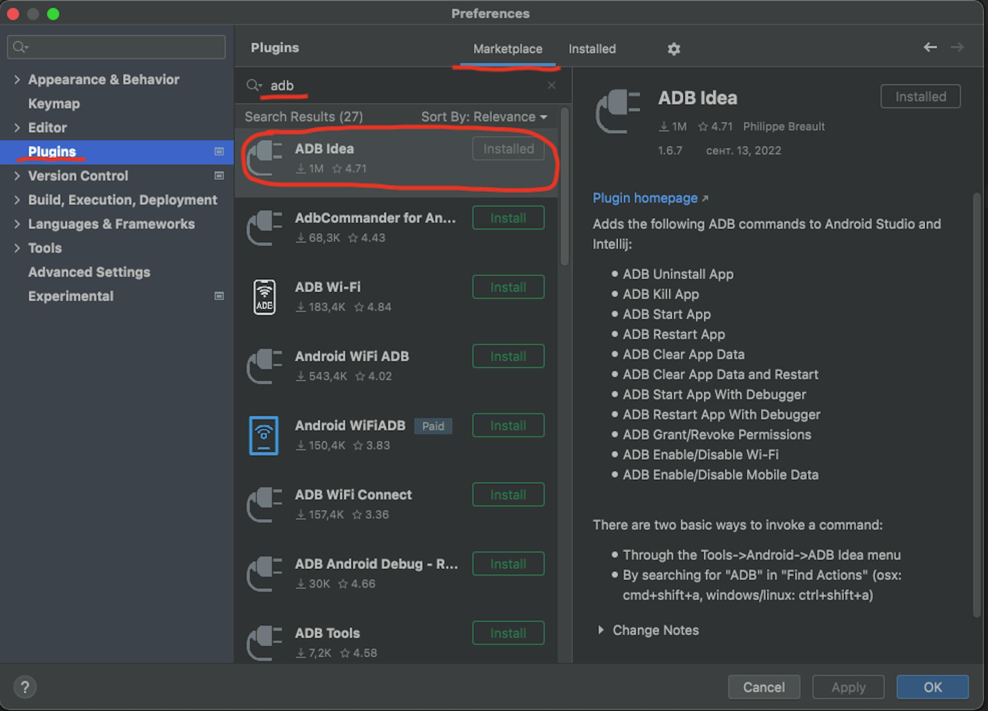
Task: Click the search options magnifier in plugin search
Action: pos(253,85)
